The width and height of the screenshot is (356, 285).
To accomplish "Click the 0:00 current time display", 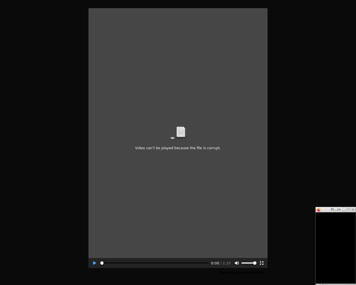I will pyautogui.click(x=215, y=263).
